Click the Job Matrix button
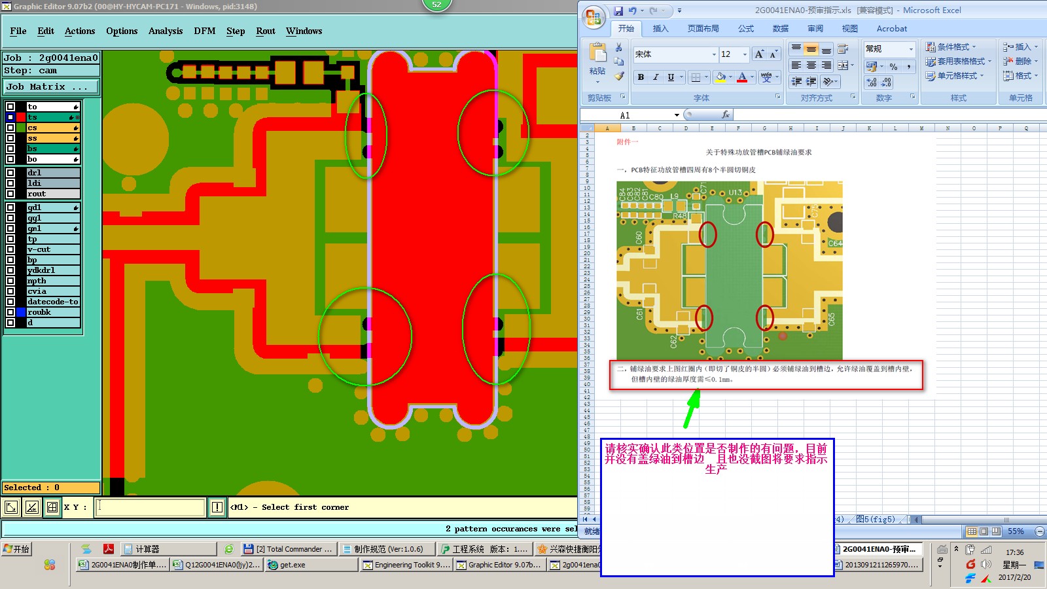The width and height of the screenshot is (1047, 589). (x=51, y=87)
